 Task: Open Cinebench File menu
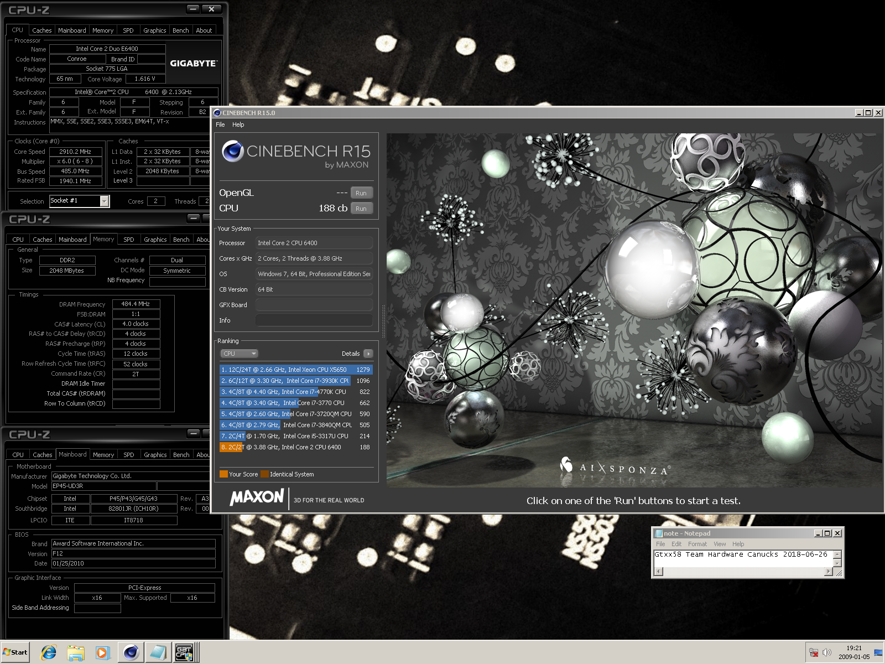click(x=220, y=124)
